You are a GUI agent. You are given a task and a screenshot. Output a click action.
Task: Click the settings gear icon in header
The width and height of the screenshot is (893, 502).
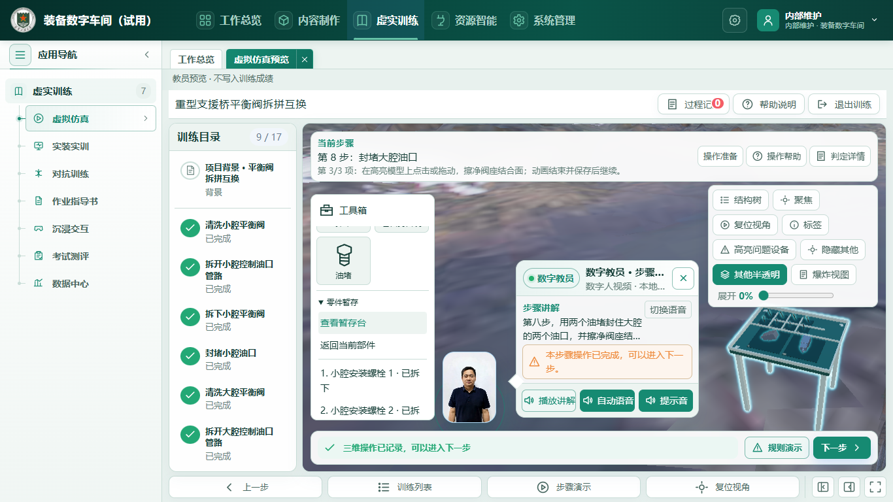[735, 20]
